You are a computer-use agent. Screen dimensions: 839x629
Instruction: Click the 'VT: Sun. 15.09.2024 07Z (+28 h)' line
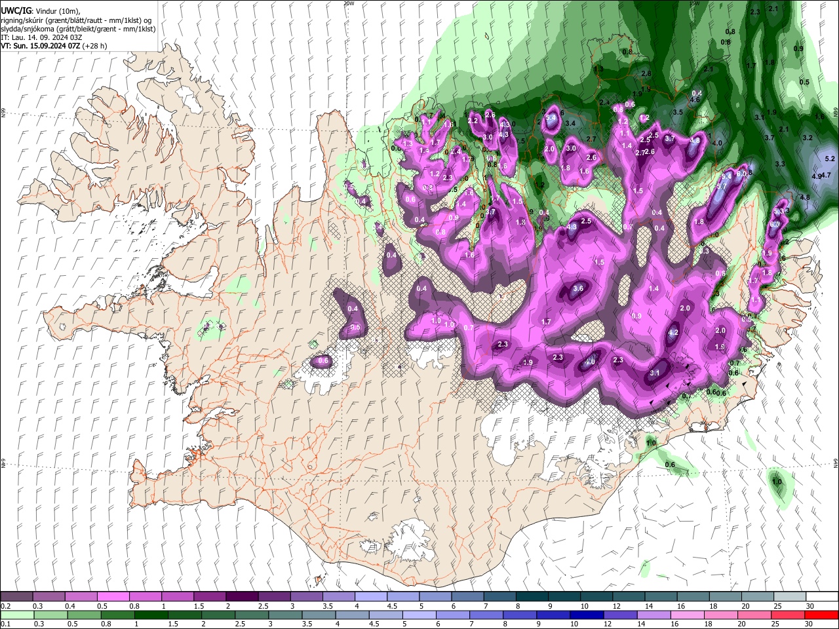tap(54, 46)
